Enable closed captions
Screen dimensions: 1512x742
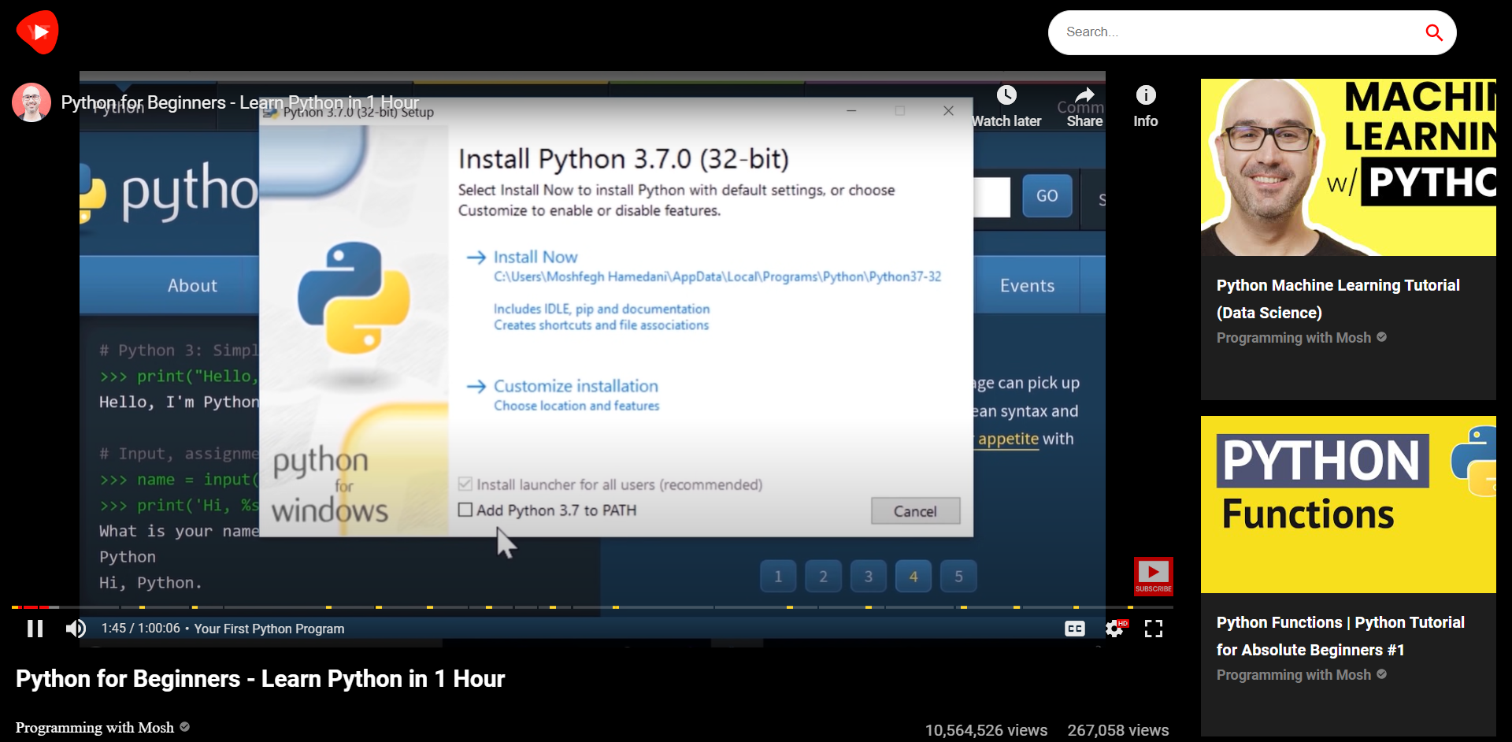(1075, 628)
